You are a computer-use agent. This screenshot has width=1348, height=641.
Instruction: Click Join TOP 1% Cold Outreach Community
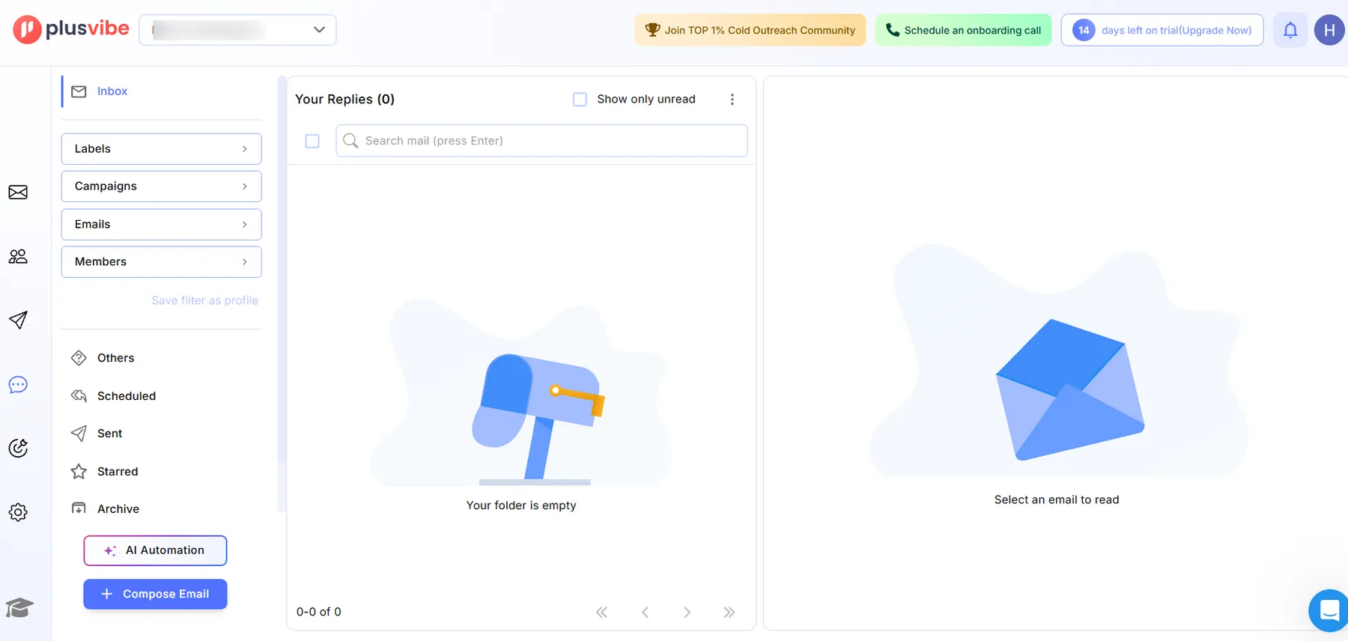coord(750,30)
